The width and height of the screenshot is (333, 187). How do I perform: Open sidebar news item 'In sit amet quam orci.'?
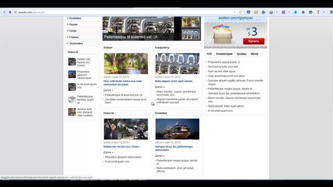pos(87,86)
